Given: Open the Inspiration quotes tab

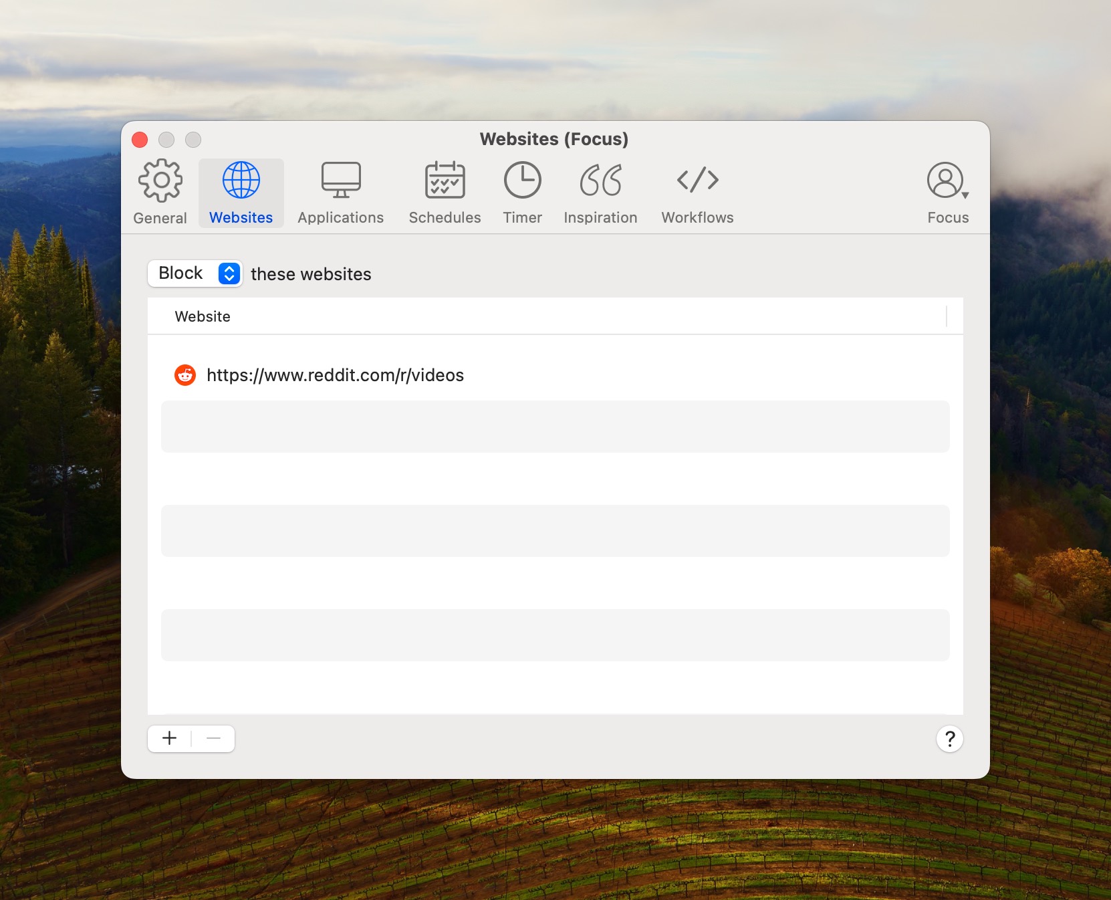Looking at the screenshot, I should (x=600, y=193).
